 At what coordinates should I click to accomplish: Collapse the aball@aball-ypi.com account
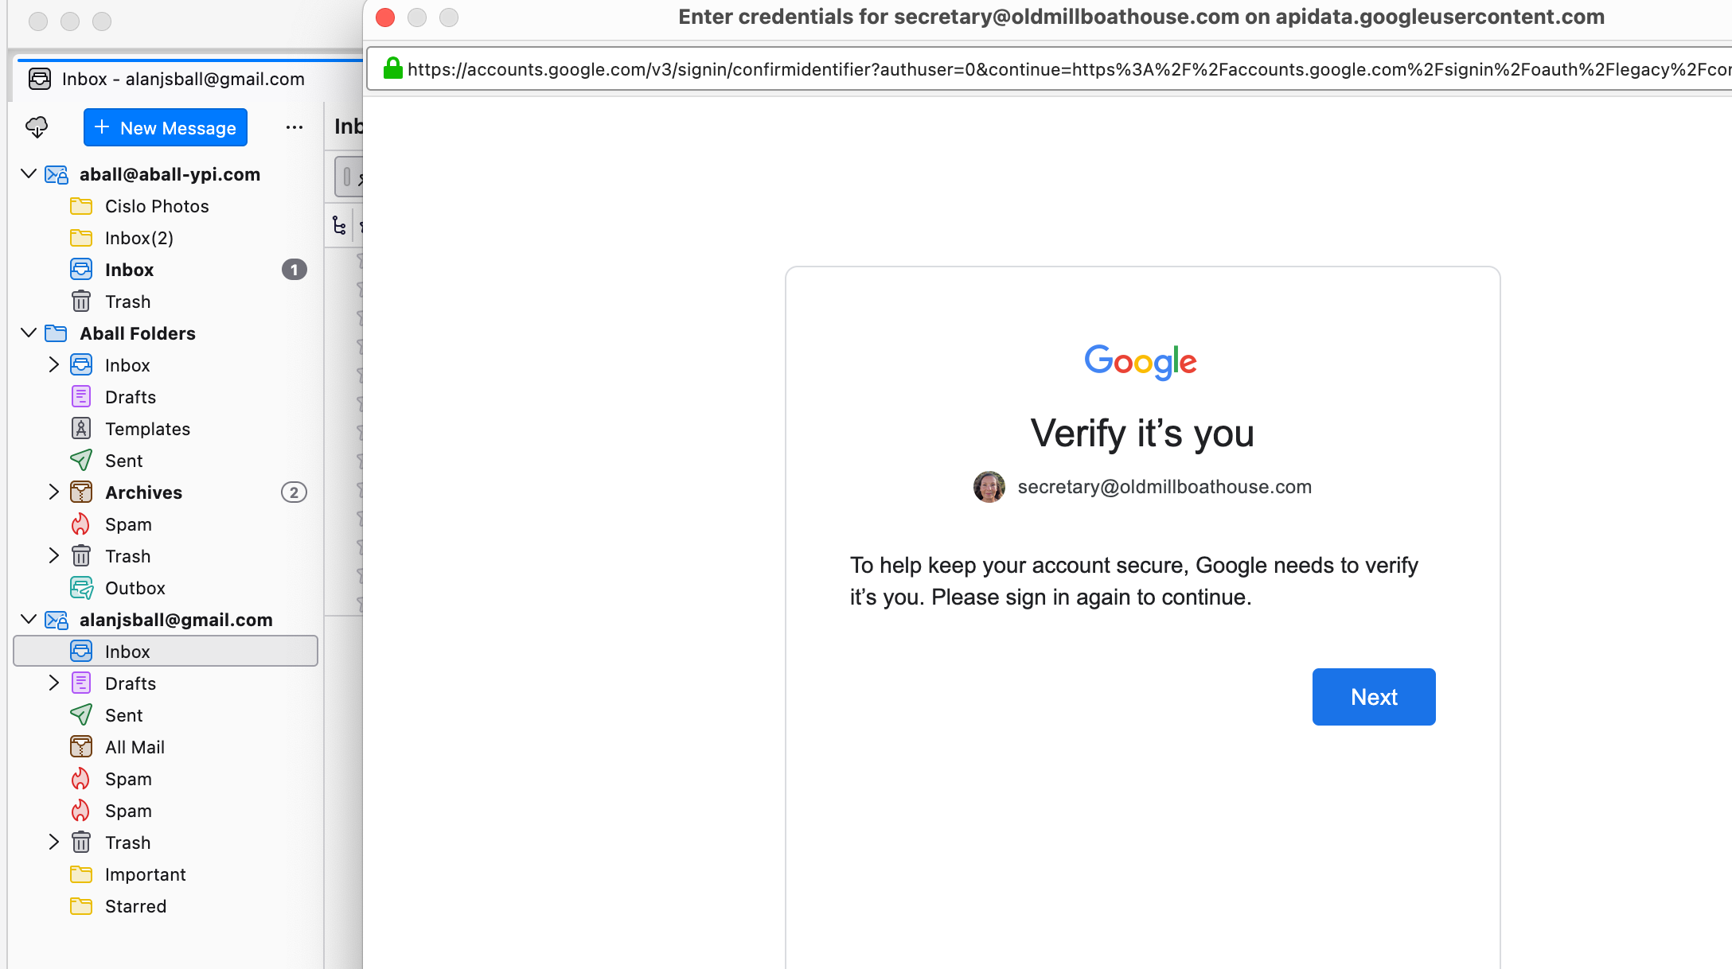[29, 174]
